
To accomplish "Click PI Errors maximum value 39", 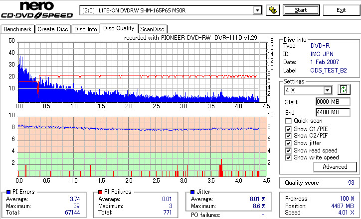I will point(76,206).
